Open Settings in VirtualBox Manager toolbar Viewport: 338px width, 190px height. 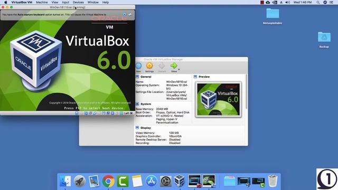coord(149,66)
